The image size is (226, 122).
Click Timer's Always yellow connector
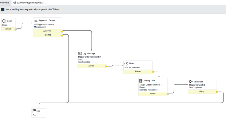tap(153, 72)
